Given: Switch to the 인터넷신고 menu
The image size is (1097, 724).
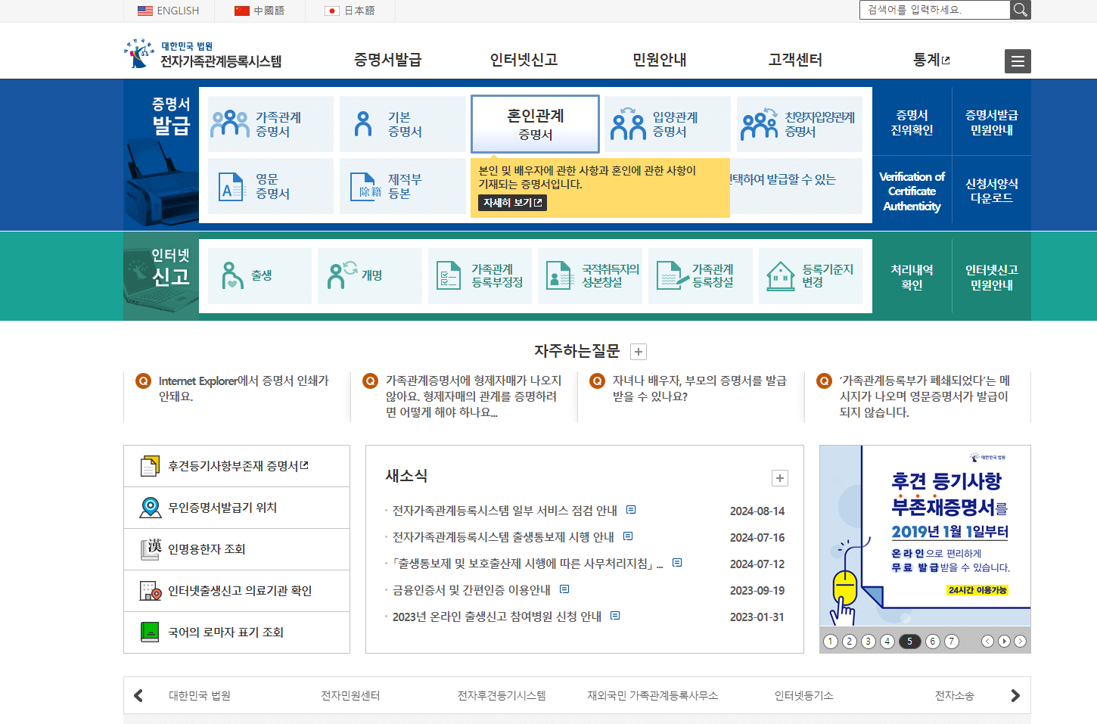Looking at the screenshot, I should click(525, 60).
